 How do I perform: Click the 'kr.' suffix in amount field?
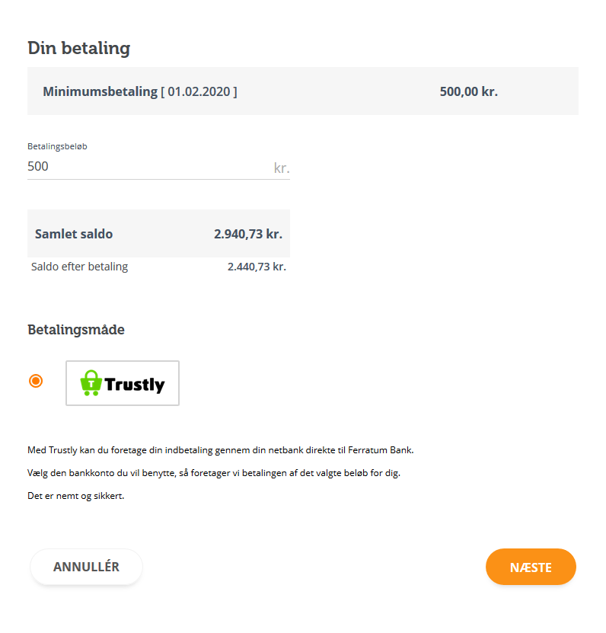point(282,168)
